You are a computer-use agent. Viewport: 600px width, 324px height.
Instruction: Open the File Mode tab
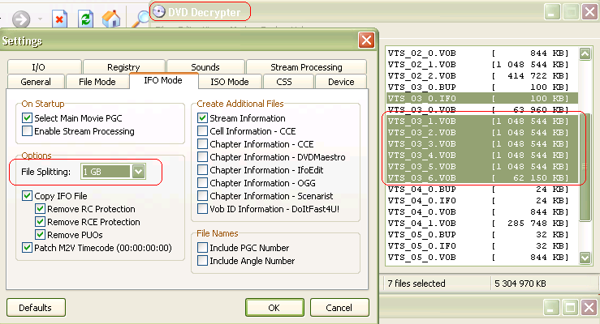coord(97,82)
